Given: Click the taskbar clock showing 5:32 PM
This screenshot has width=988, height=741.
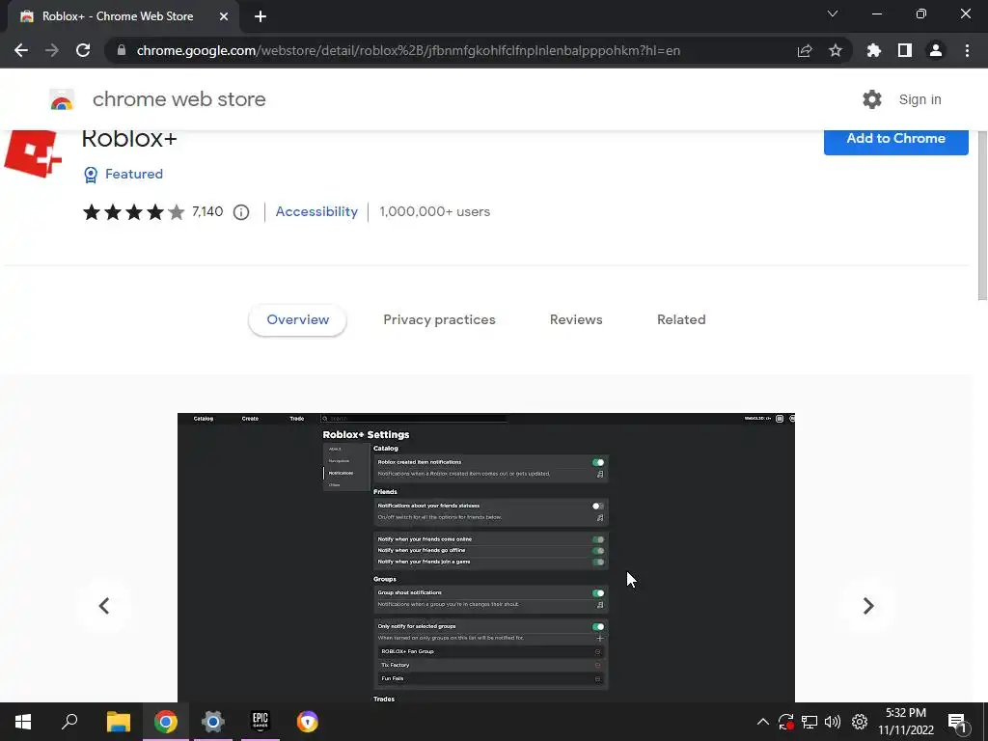Looking at the screenshot, I should click(906, 722).
